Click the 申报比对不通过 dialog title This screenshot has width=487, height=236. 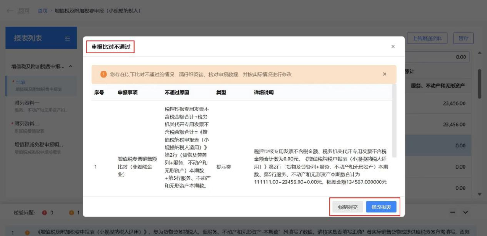click(x=110, y=47)
